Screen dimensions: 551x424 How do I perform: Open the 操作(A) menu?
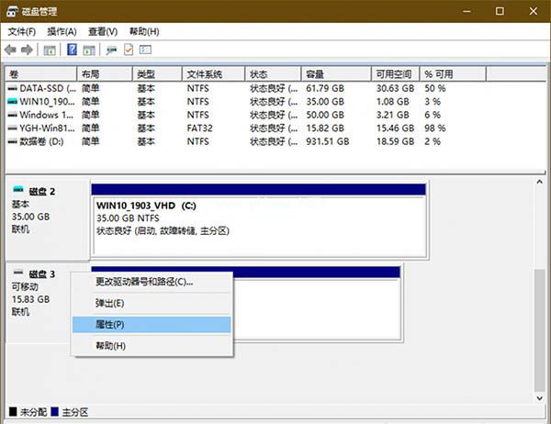point(62,31)
